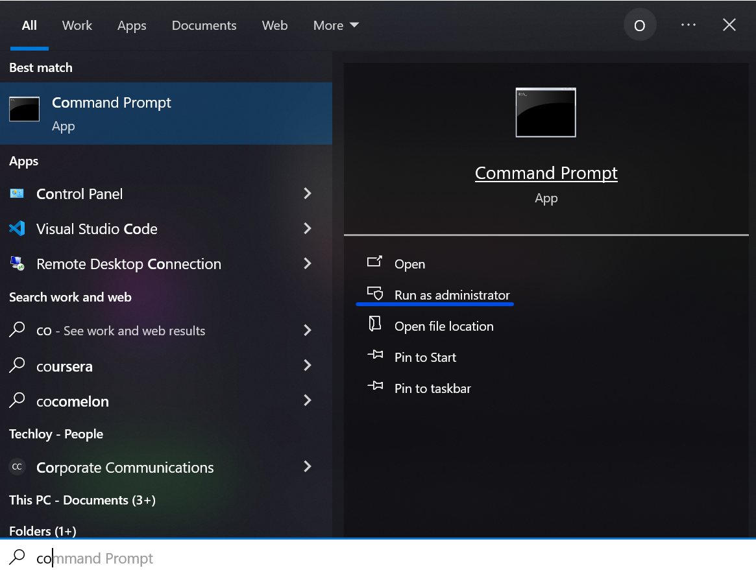Click the Visual Studio Code icon
Viewport: 756px width, 570px height.
[x=17, y=229]
